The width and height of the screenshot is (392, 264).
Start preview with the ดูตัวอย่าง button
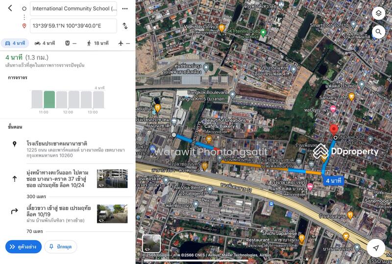[x=24, y=247]
